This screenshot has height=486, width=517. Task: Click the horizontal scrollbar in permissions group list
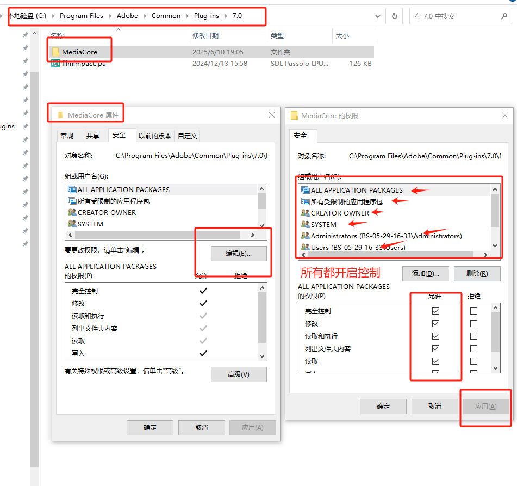tap(391, 255)
